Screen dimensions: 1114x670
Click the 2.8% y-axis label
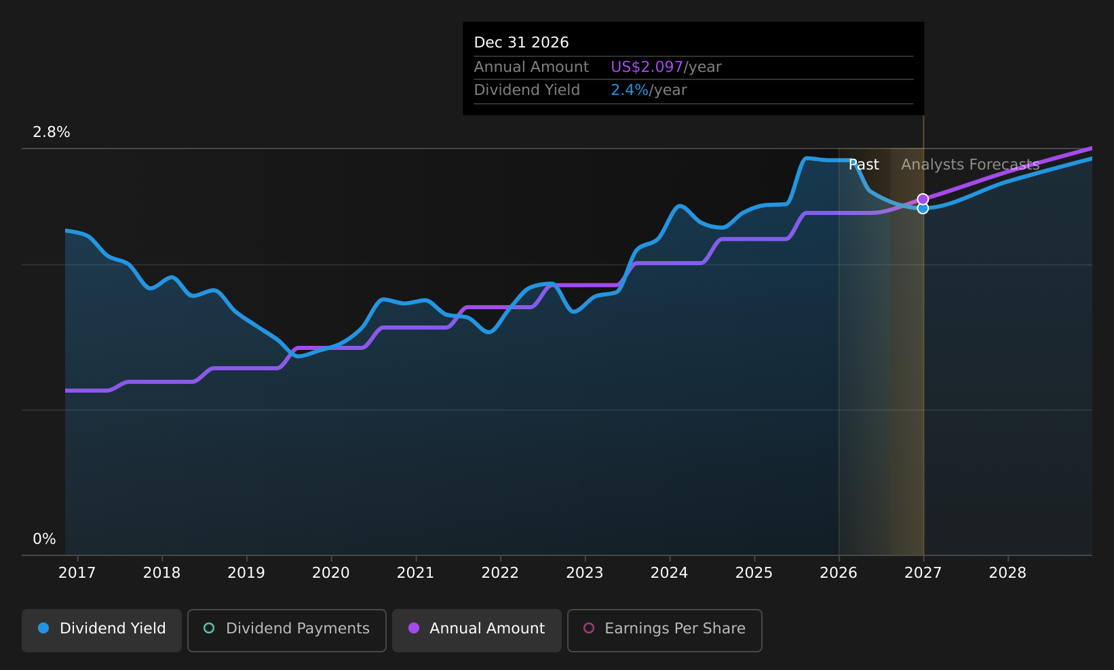tap(52, 132)
